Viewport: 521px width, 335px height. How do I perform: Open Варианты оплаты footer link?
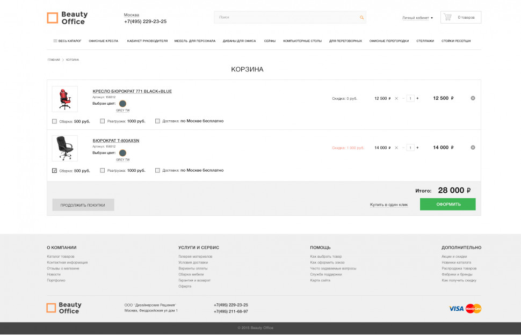coord(193,268)
